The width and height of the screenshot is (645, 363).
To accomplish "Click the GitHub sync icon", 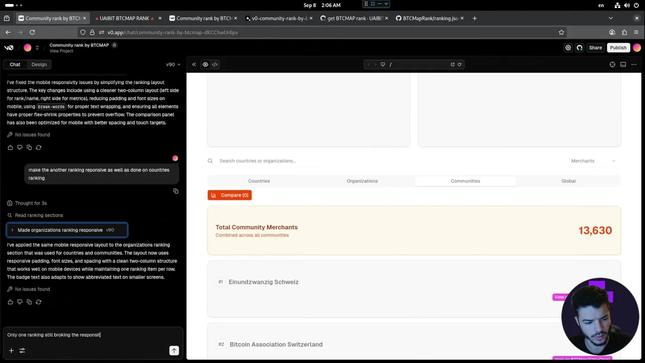I will [x=579, y=48].
